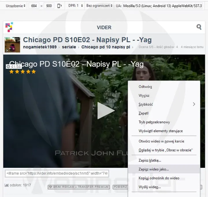208x197 pixels.
Task: Click the five-star rating on video
Action: (23, 72)
